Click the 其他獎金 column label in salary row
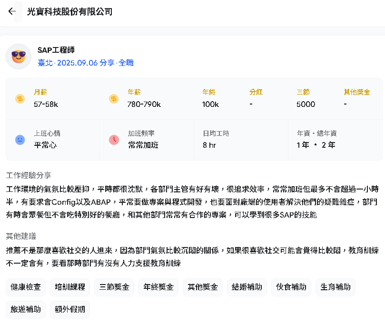 pos(357,92)
